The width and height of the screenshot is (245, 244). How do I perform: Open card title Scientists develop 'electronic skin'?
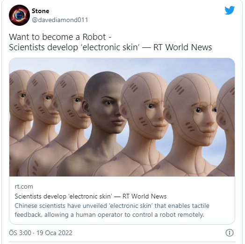click(x=90, y=196)
